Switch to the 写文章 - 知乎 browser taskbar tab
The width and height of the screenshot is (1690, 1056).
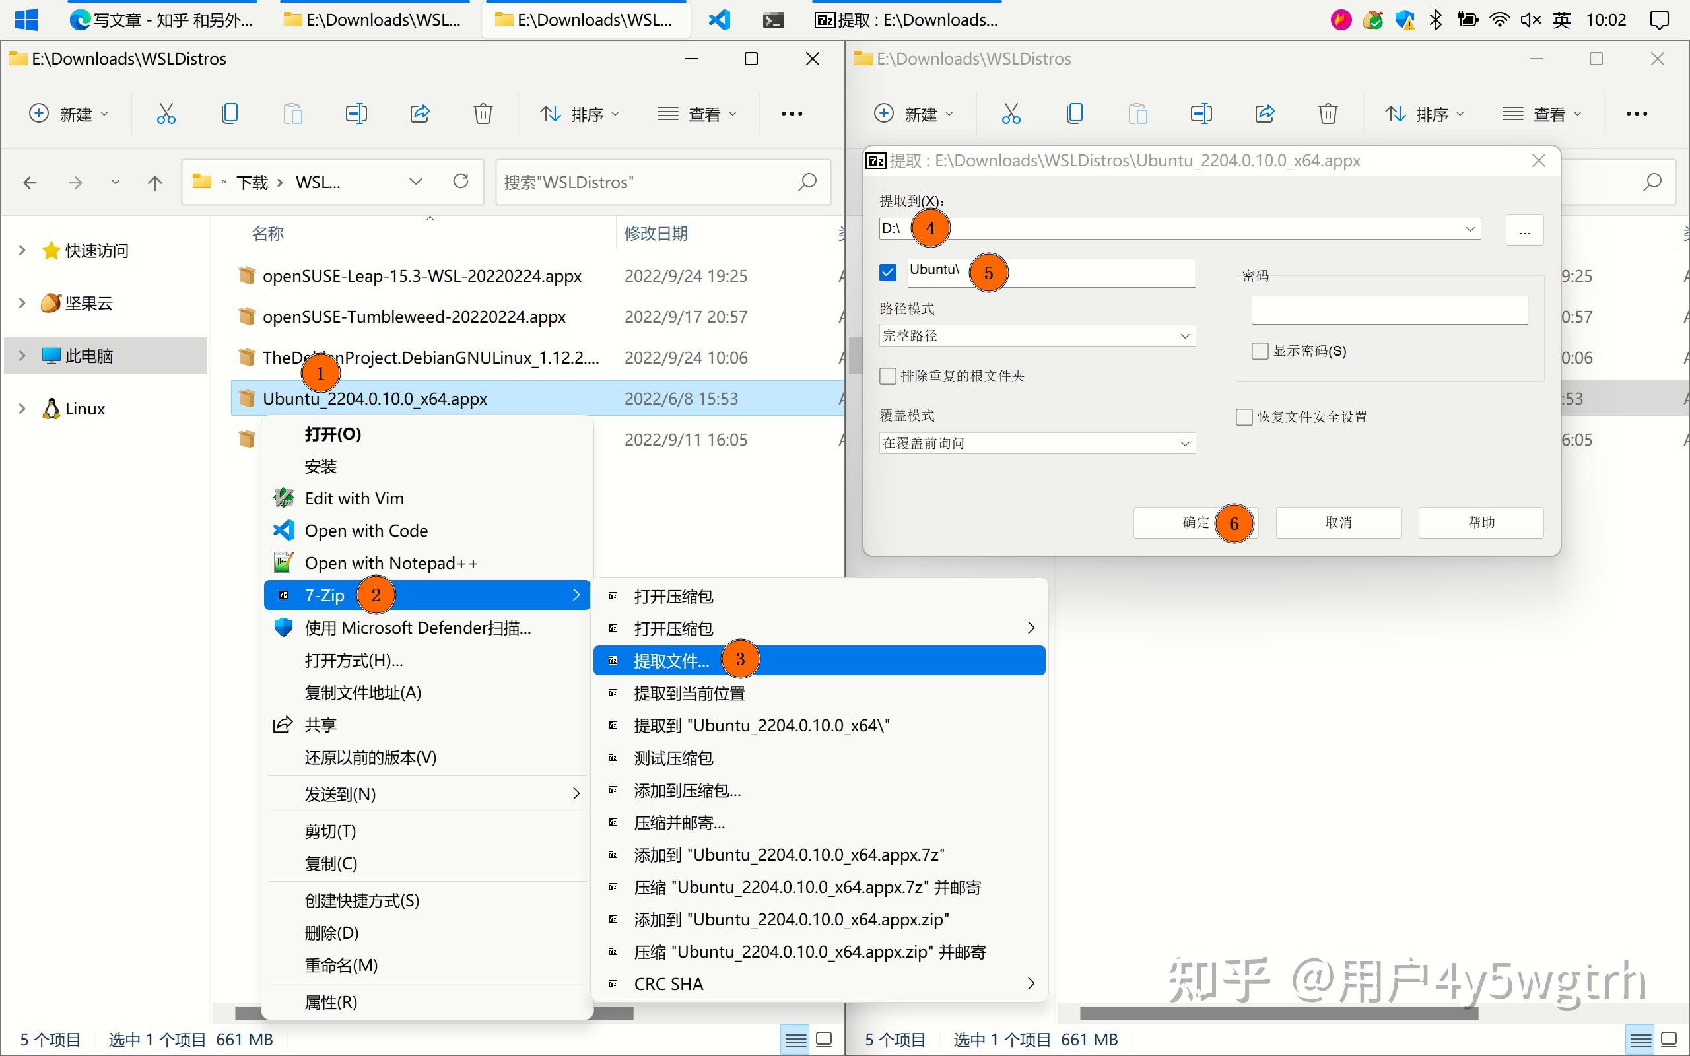tap(161, 20)
